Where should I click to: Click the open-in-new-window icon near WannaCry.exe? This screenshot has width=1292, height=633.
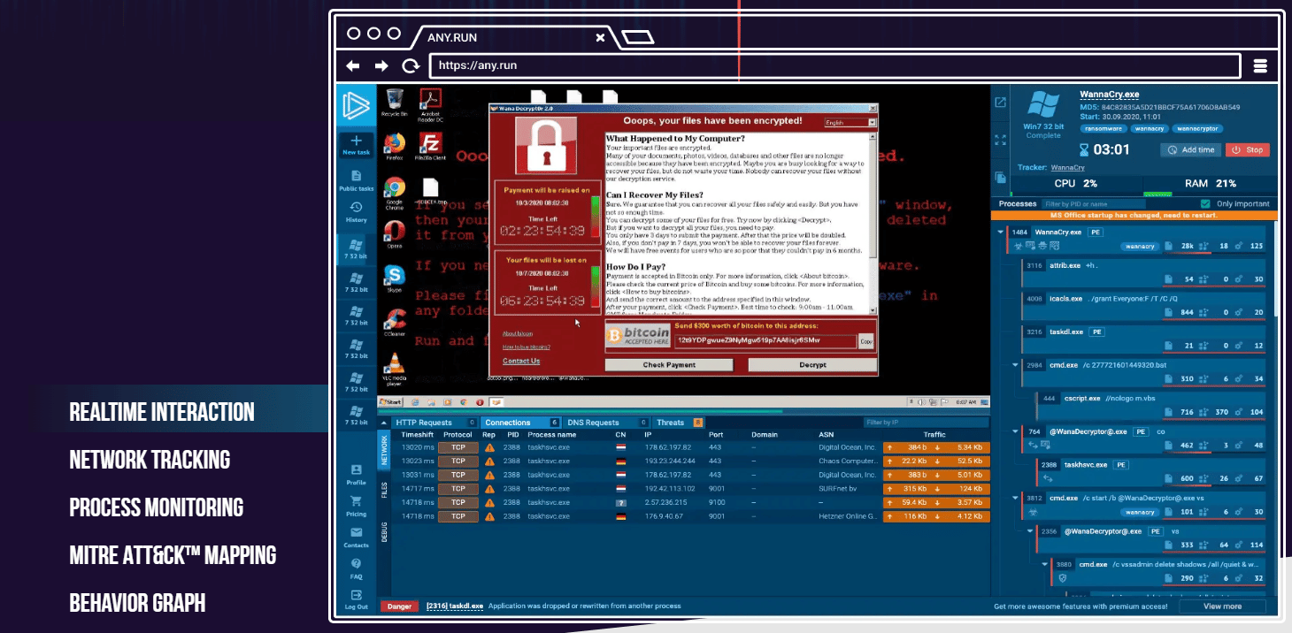tap(1001, 103)
